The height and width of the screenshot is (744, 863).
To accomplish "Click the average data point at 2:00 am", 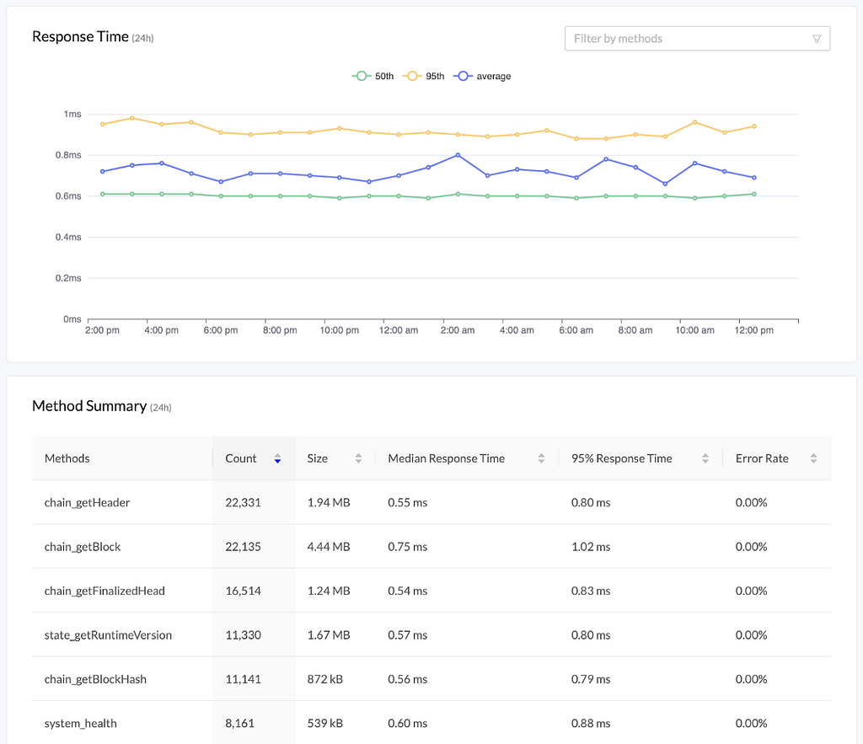I will click(458, 155).
